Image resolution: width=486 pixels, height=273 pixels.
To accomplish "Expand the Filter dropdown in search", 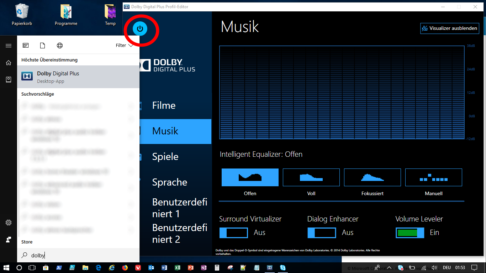I will pos(124,45).
